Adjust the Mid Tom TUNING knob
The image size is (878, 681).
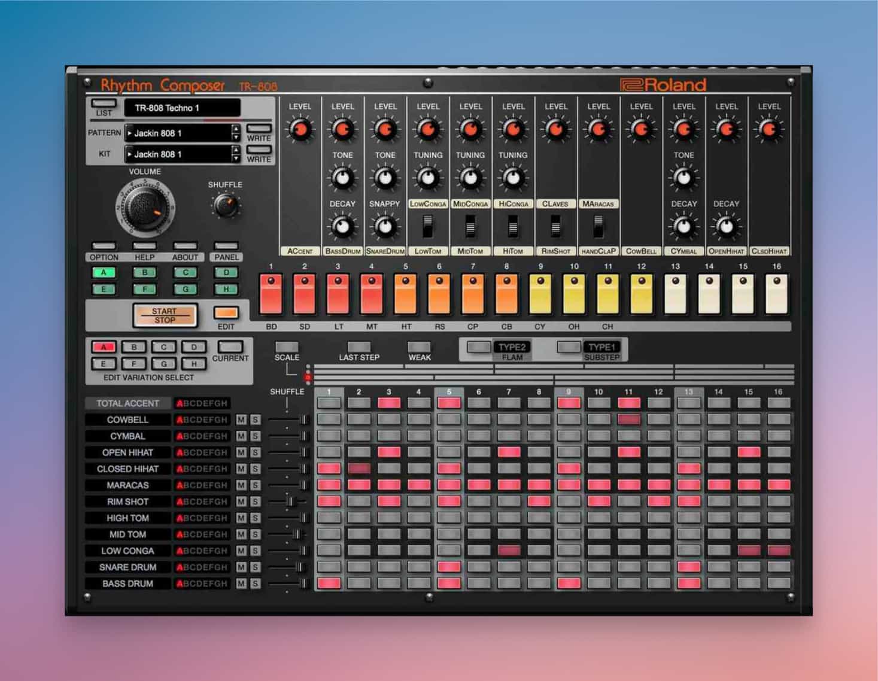click(470, 178)
